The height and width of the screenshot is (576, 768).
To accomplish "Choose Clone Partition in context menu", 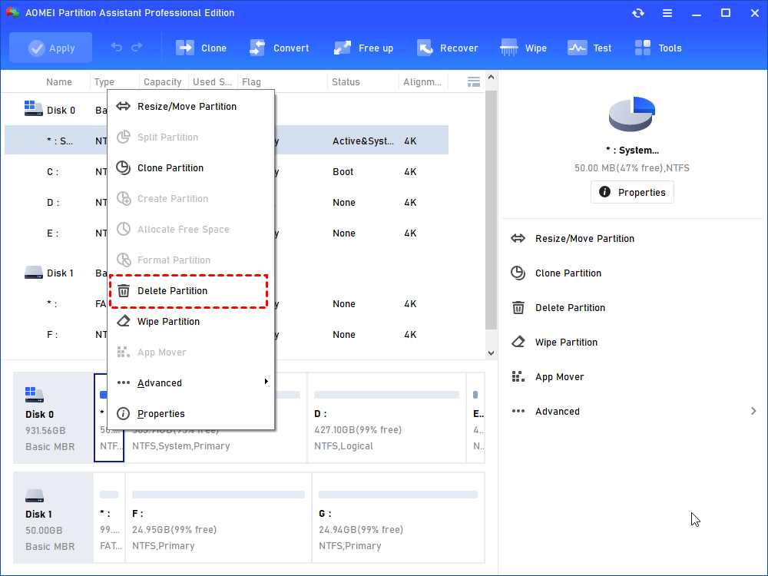I will pyautogui.click(x=191, y=168).
